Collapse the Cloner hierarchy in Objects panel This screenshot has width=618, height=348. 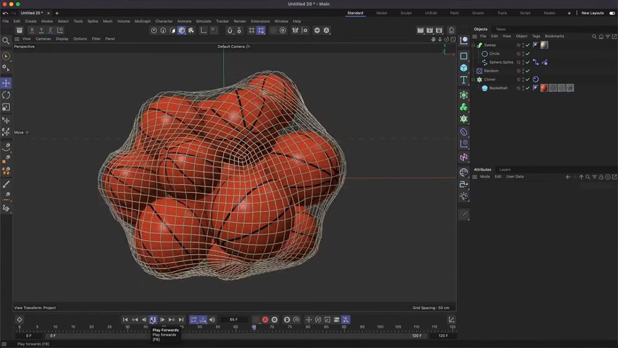click(472, 79)
